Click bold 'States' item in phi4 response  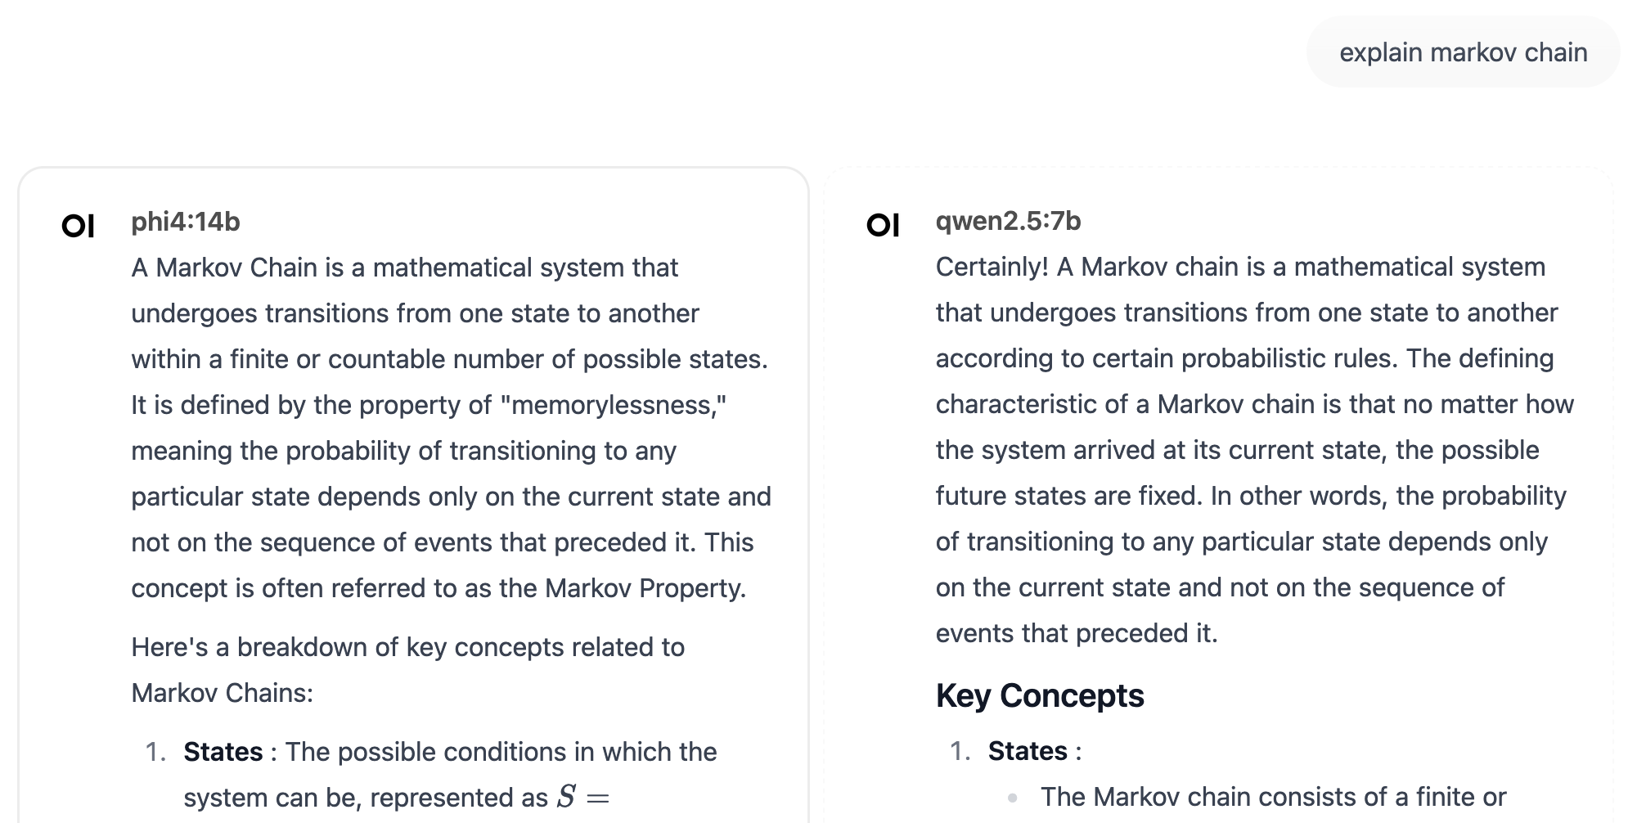[223, 751]
